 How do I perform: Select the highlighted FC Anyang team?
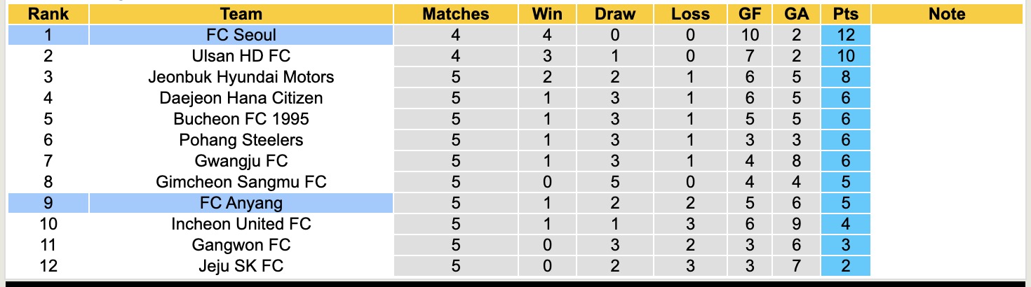[x=241, y=203]
